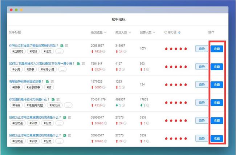Image resolution: width=236 pixels, height=155 pixels.
Task: Click 趋势 button in 7204847 views row
Action: coord(202,67)
